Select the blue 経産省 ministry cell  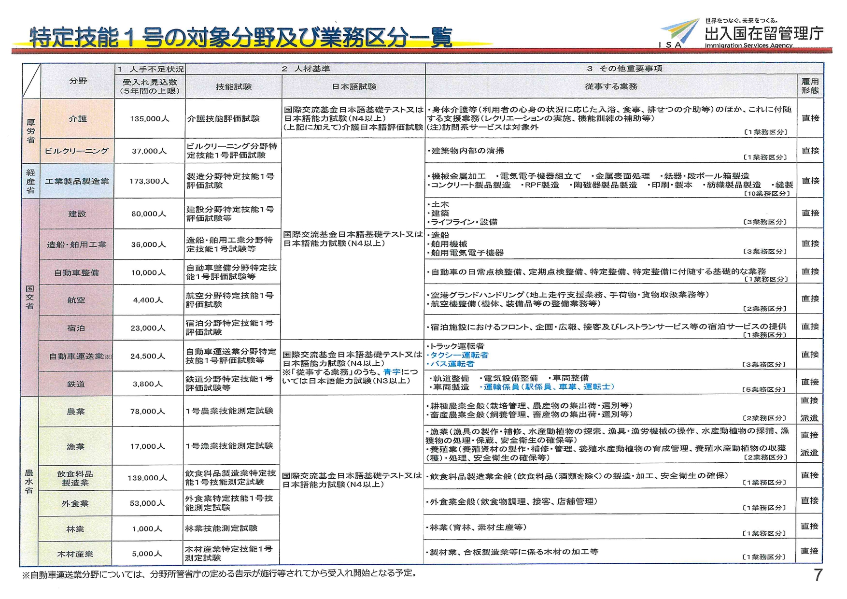click(31, 181)
